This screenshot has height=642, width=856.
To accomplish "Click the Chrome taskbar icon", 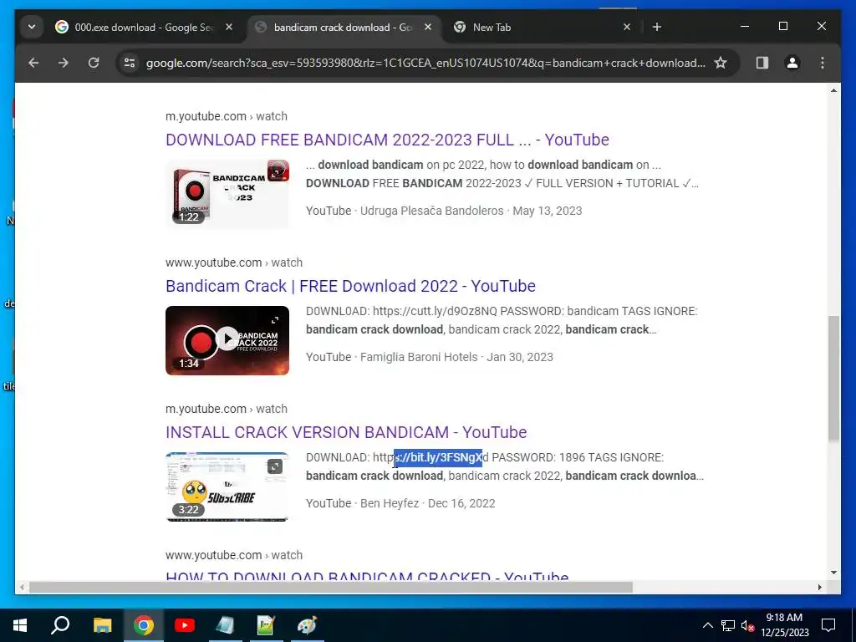I will tap(143, 625).
